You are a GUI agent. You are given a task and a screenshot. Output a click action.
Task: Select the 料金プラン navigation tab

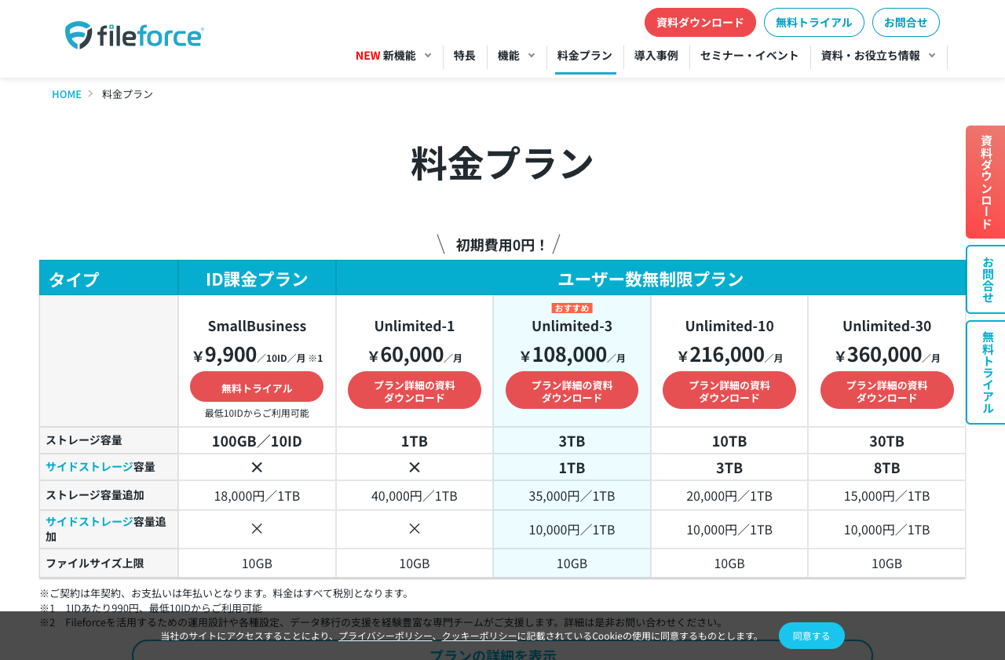[584, 56]
